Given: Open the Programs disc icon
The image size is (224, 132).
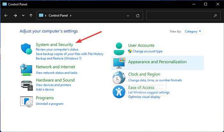Looking at the screenshot, I should tap(27, 101).
